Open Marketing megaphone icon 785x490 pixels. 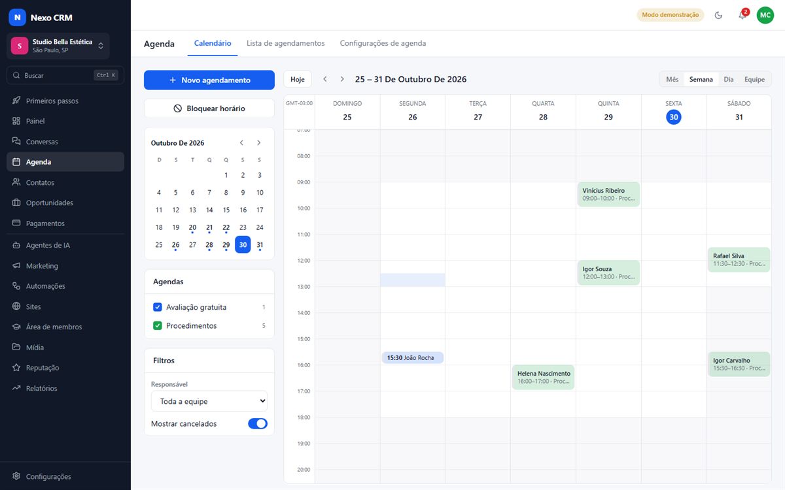16,266
